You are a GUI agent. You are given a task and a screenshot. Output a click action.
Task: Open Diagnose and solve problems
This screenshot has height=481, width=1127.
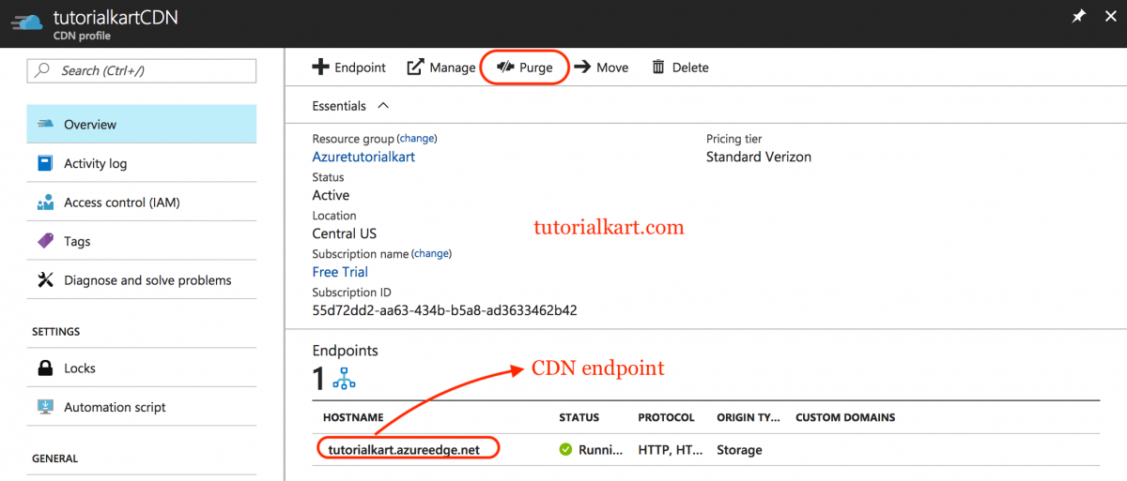(x=142, y=279)
